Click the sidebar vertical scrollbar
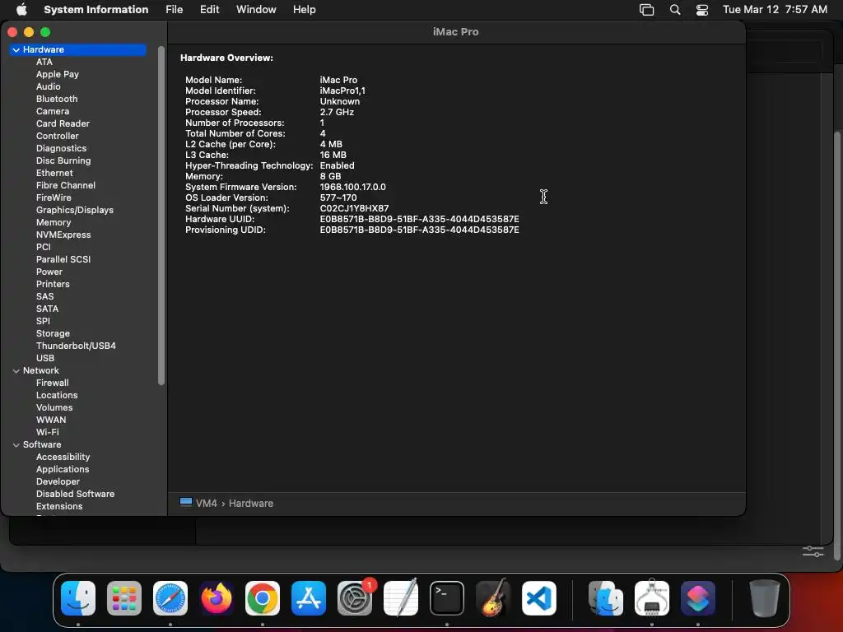This screenshot has height=632, width=843. tap(161, 216)
